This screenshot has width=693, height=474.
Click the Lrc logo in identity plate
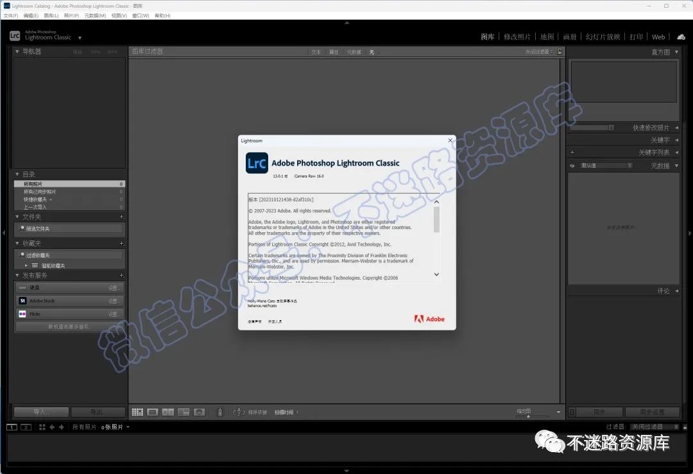pyautogui.click(x=15, y=36)
